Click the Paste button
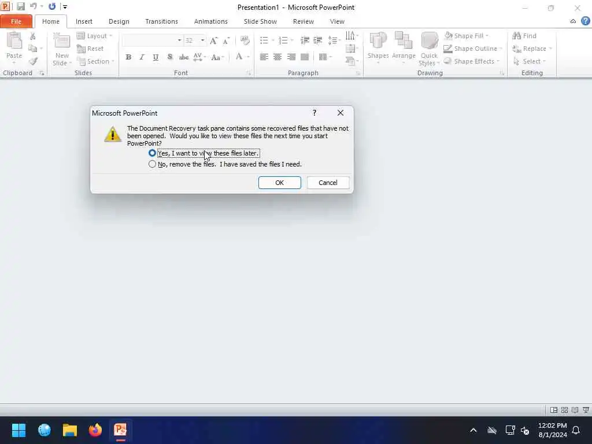This screenshot has width=592, height=444. (14, 46)
